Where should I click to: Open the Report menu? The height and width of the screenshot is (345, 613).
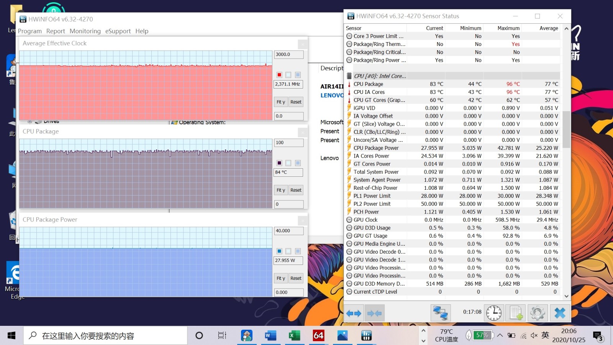point(56,31)
